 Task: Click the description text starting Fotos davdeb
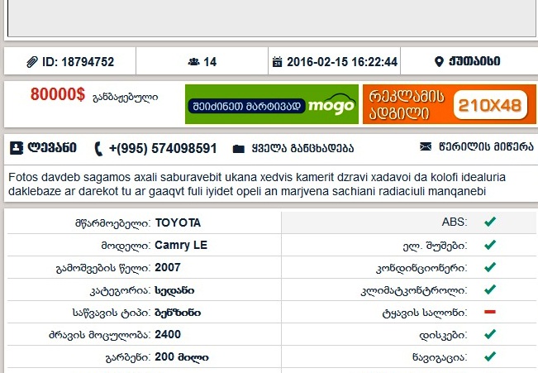click(x=257, y=184)
